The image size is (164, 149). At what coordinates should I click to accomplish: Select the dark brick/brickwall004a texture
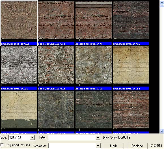click(131, 20)
